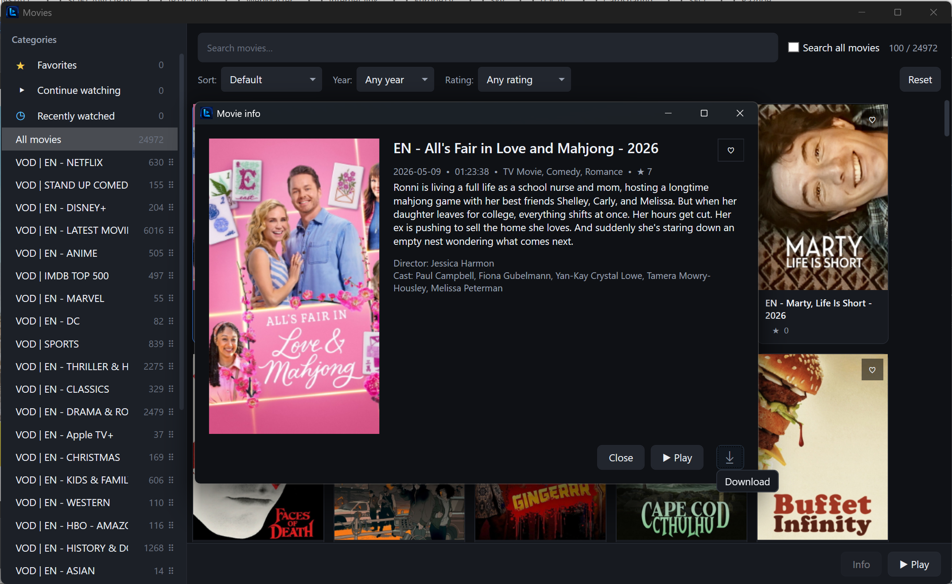The image size is (952, 584).
Task: Click the Buffet Infinity poster thumbnail
Action: [x=823, y=447]
